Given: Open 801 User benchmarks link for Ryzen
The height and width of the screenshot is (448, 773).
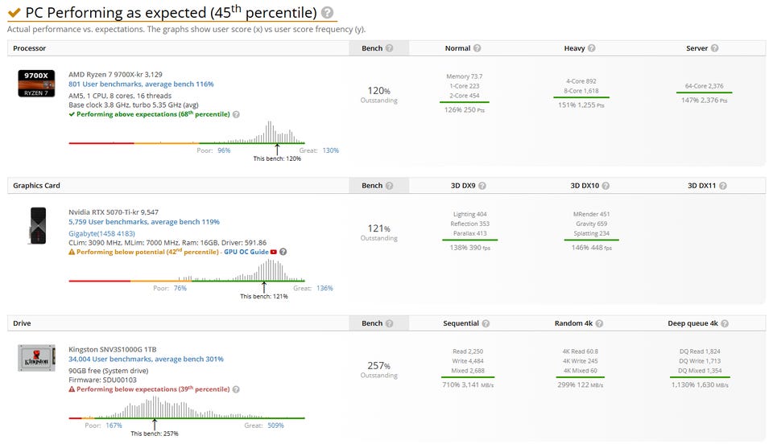Looking at the screenshot, I should coord(141,84).
